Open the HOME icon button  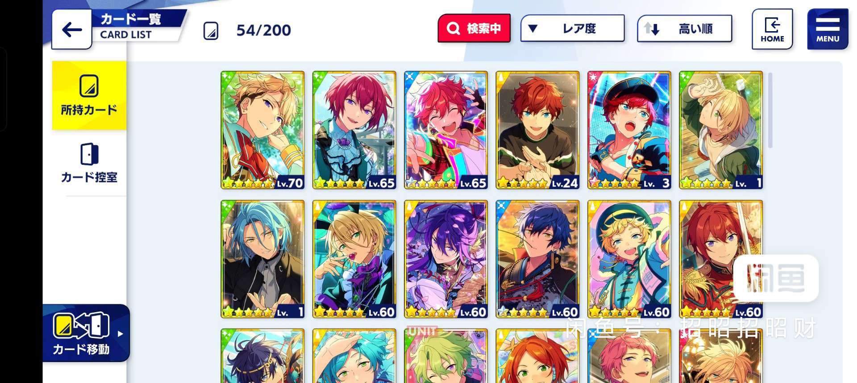pos(772,29)
